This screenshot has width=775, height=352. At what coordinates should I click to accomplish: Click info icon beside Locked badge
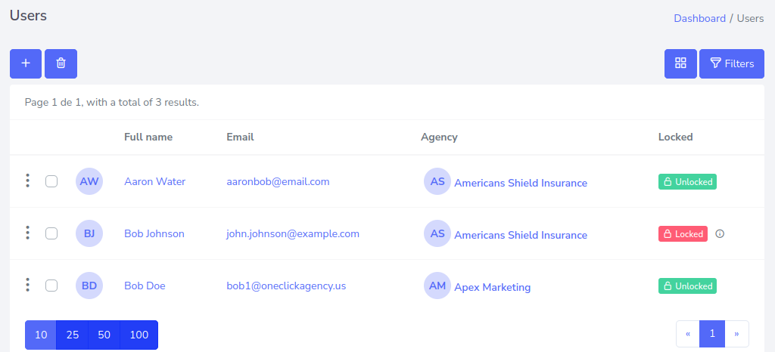720,234
